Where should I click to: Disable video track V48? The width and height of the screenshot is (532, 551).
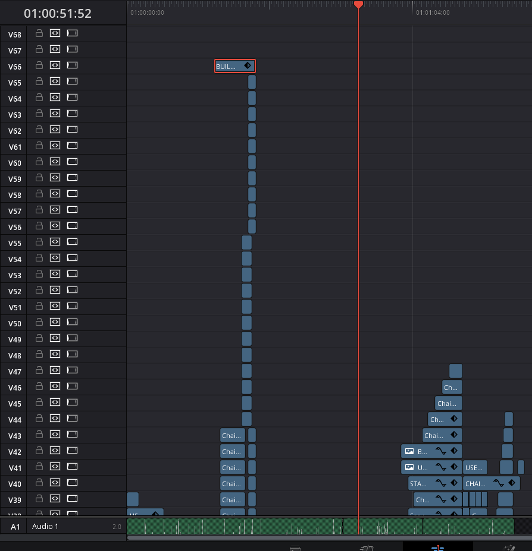72,354
